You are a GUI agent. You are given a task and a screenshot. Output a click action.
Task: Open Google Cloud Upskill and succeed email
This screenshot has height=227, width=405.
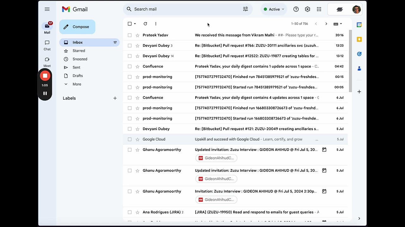(x=236, y=139)
